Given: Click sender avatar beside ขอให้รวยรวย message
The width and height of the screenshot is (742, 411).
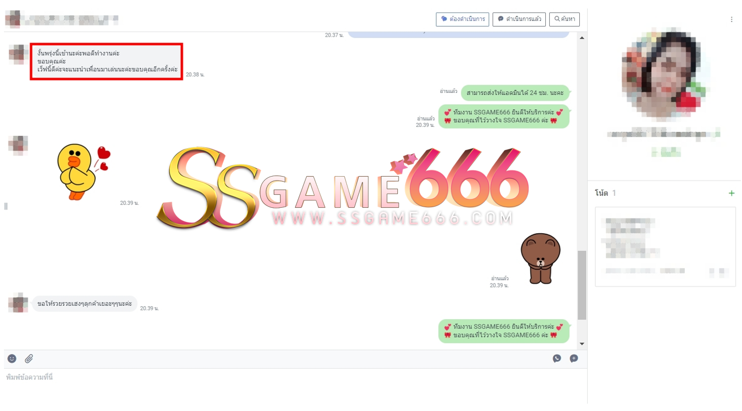Looking at the screenshot, I should (18, 303).
